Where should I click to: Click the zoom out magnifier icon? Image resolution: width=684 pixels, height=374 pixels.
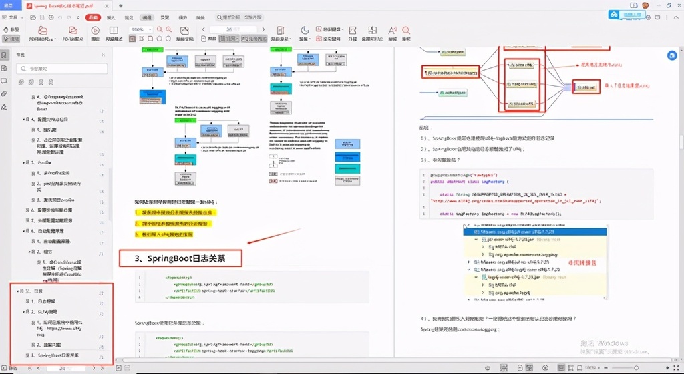[160, 29]
